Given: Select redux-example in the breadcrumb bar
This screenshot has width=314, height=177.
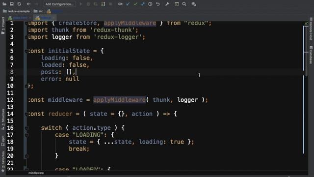Looking at the screenshot, I should point(16,11).
